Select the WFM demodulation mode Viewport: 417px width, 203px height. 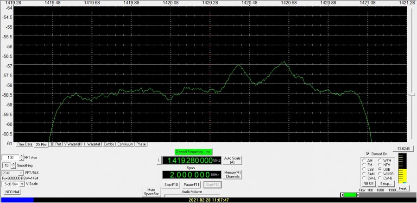(x=379, y=160)
